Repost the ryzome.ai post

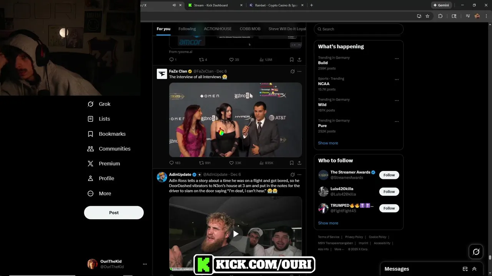pos(203,59)
